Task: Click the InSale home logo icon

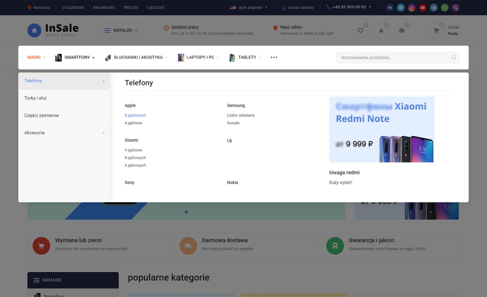Action: tap(34, 30)
